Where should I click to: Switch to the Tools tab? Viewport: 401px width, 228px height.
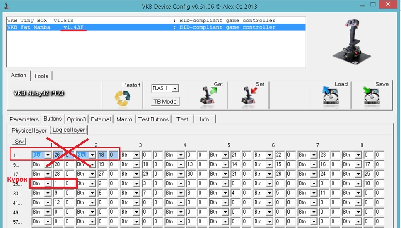[41, 76]
